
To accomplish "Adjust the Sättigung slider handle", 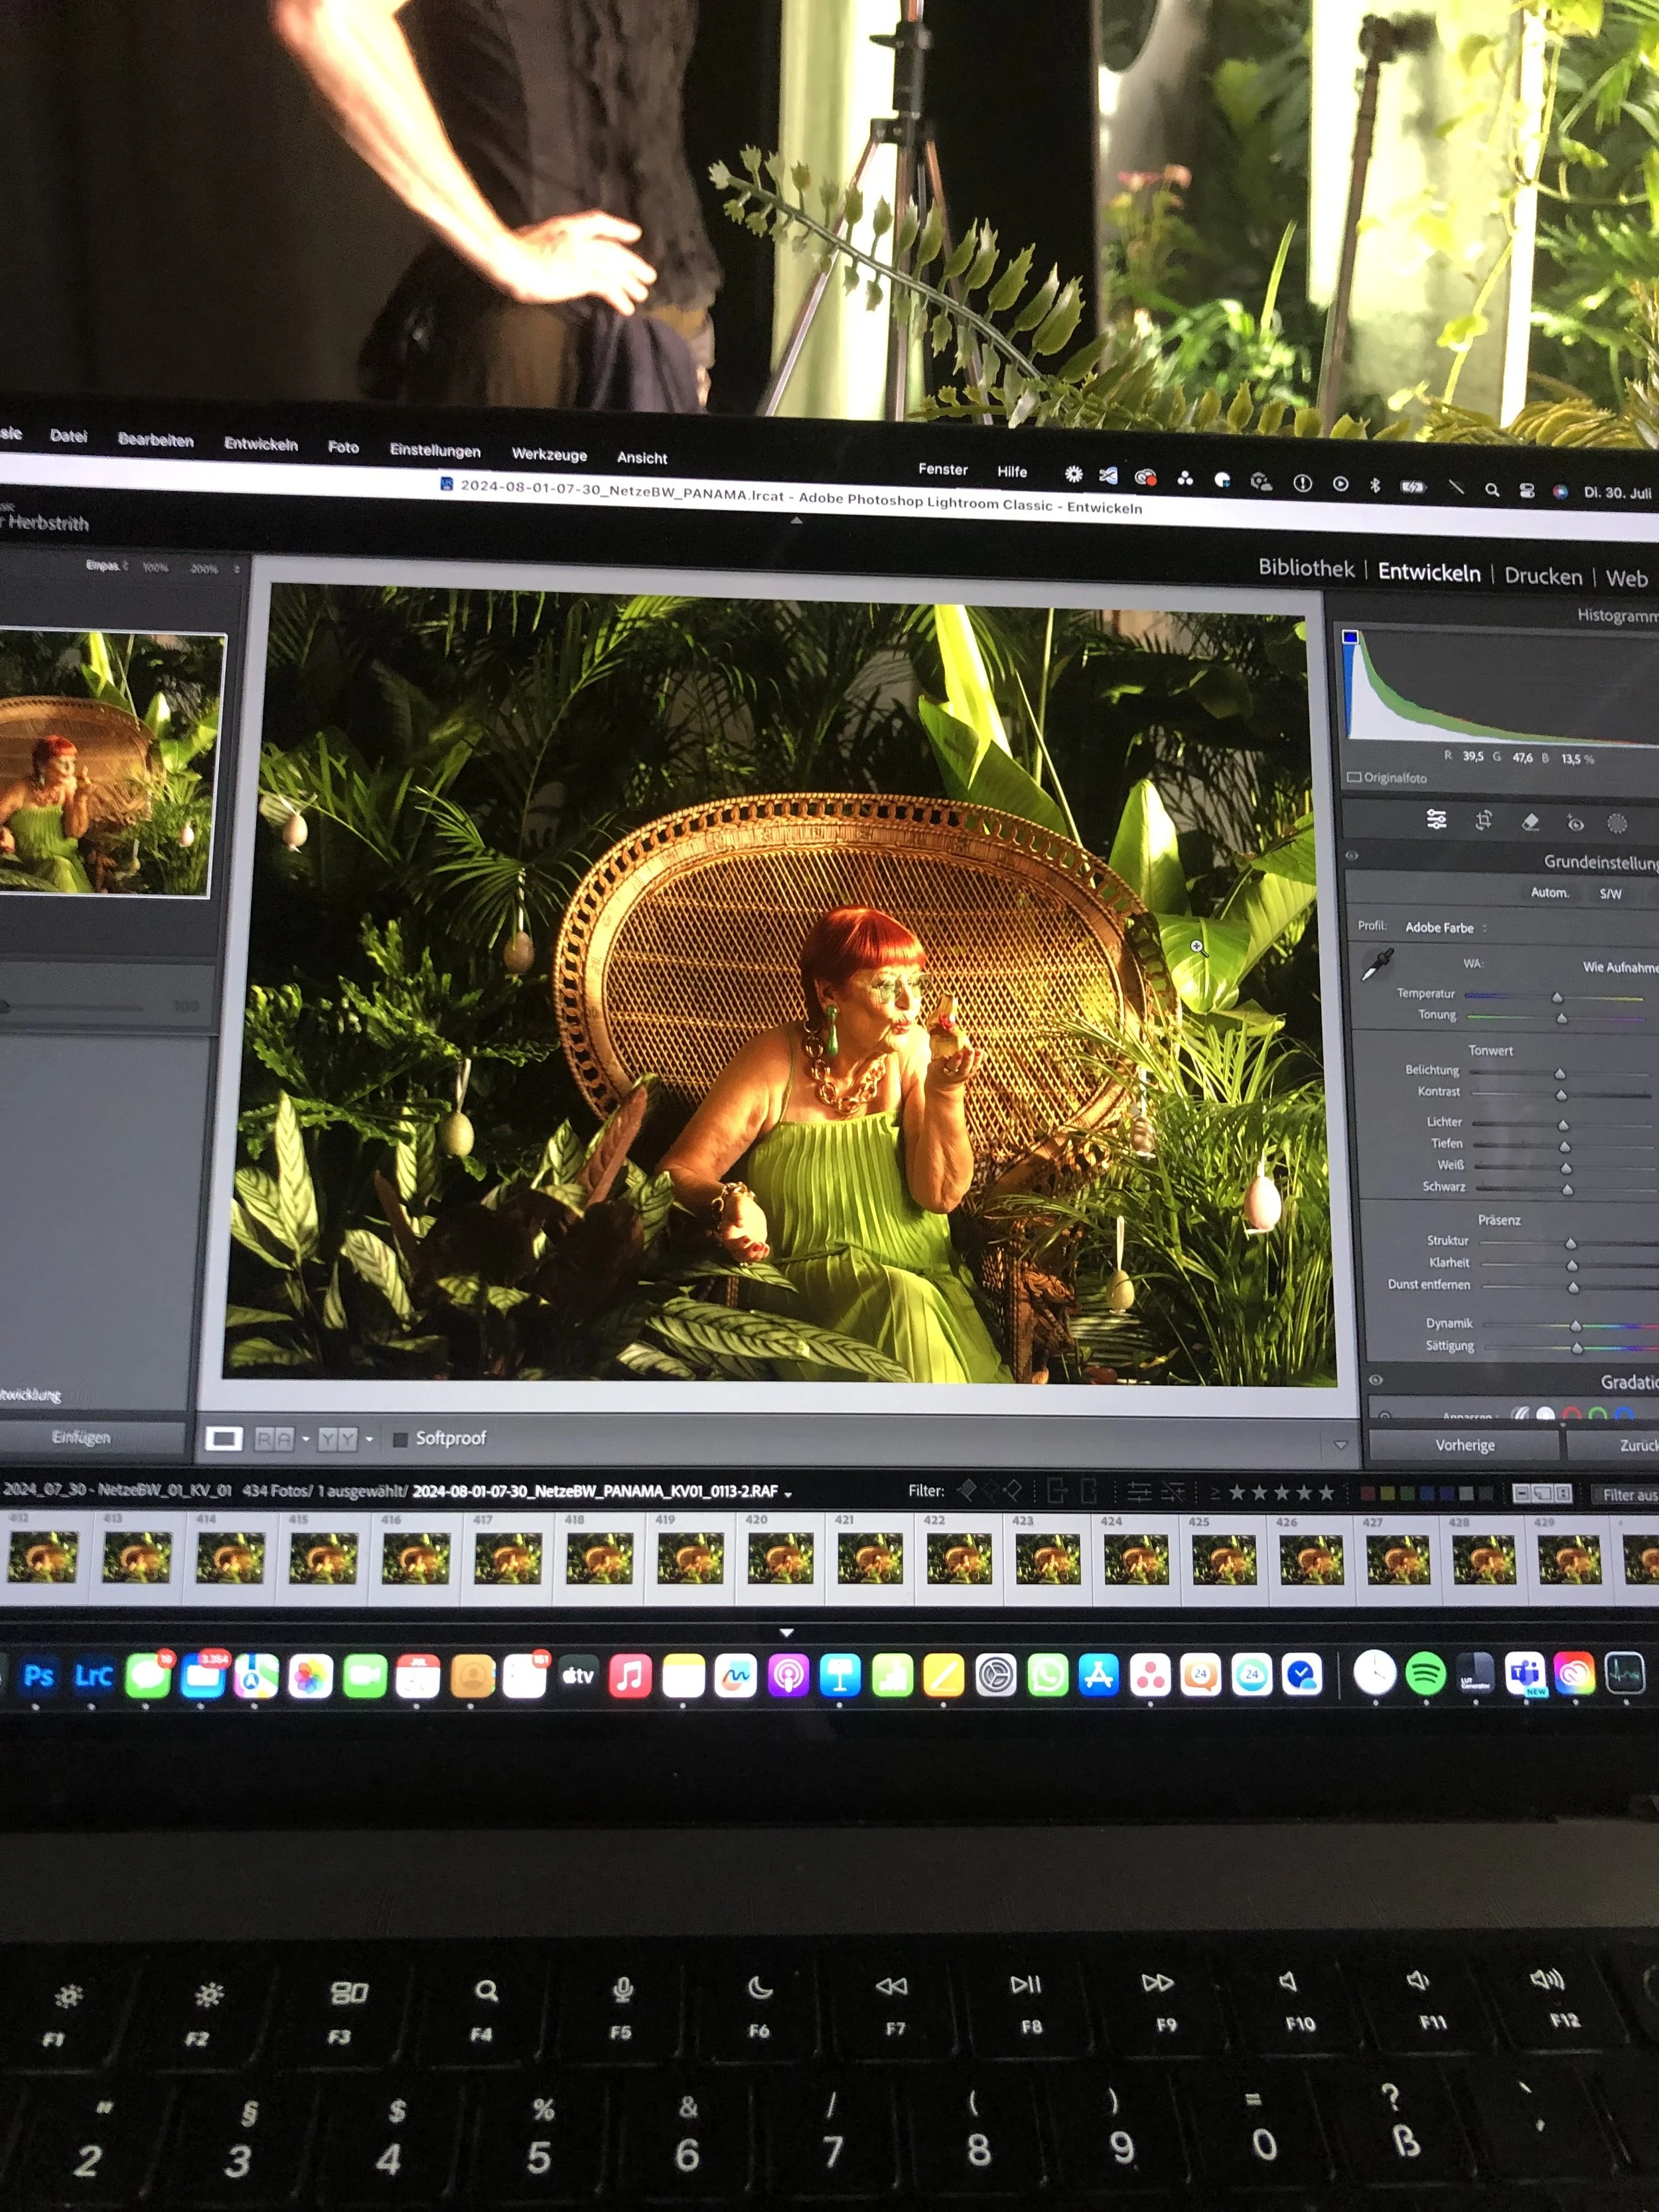I will point(1577,1348).
